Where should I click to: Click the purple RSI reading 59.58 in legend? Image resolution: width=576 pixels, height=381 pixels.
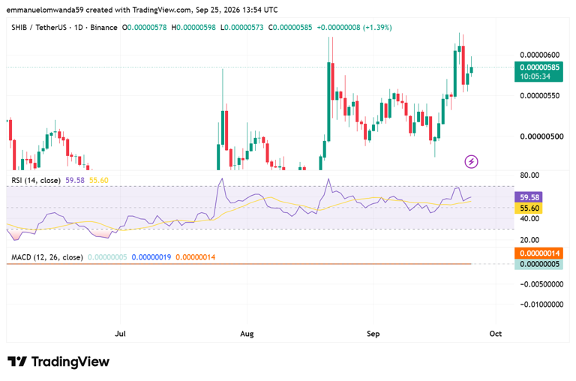pos(75,181)
